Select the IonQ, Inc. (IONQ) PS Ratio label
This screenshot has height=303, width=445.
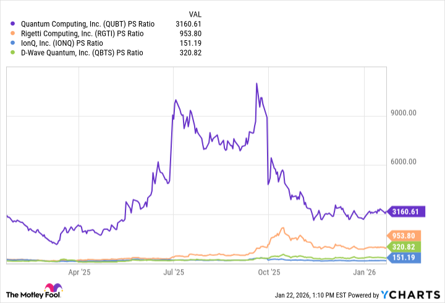coord(62,43)
